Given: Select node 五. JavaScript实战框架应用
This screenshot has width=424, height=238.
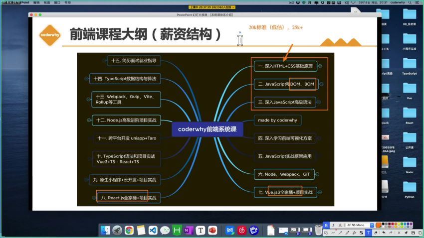Looking at the screenshot, I should tap(285, 156).
